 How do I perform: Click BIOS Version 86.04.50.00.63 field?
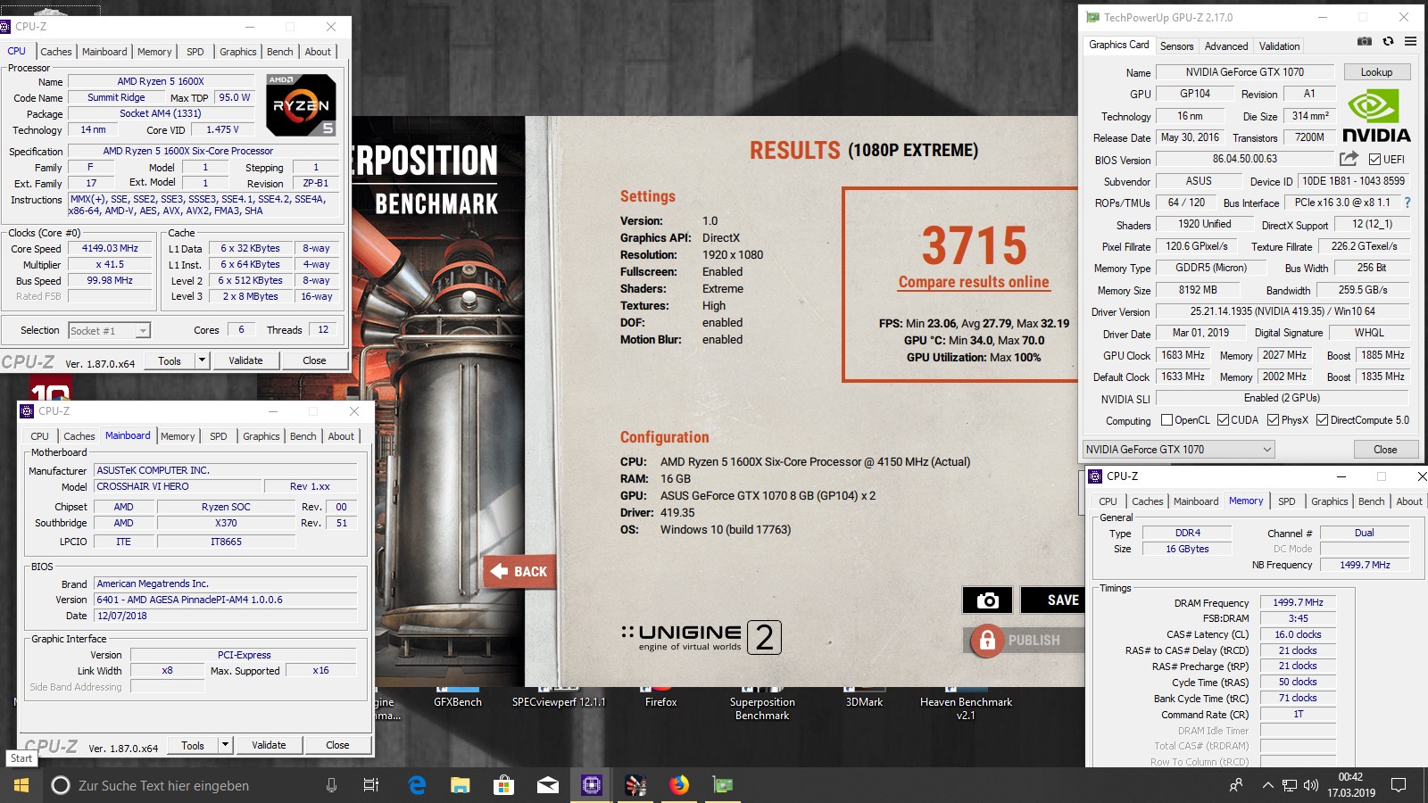pos(1244,159)
